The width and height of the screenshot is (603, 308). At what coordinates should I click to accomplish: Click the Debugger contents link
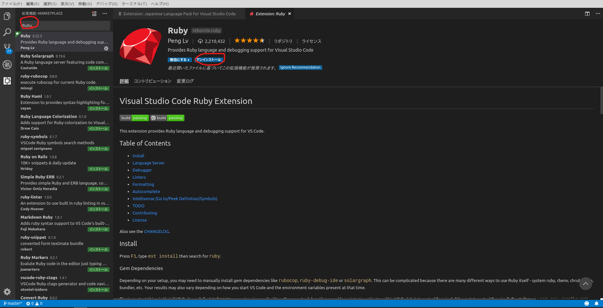coord(142,170)
